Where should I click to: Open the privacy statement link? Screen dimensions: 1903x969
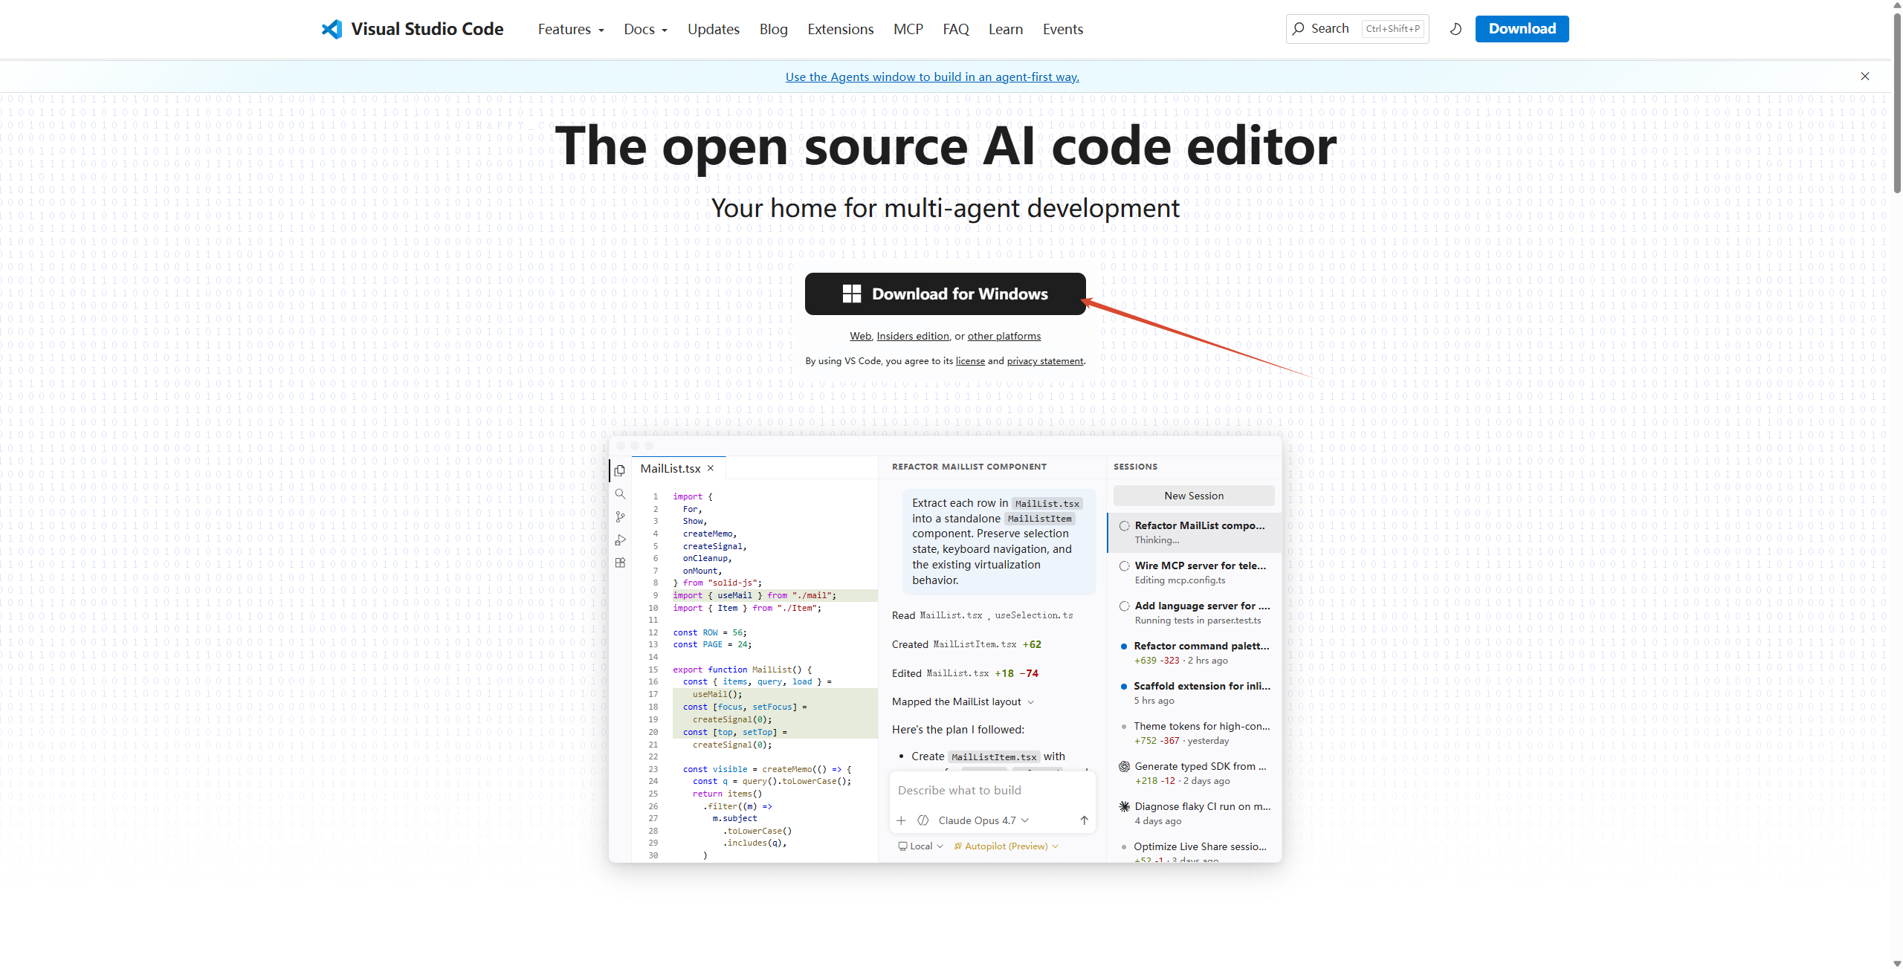tap(1044, 361)
